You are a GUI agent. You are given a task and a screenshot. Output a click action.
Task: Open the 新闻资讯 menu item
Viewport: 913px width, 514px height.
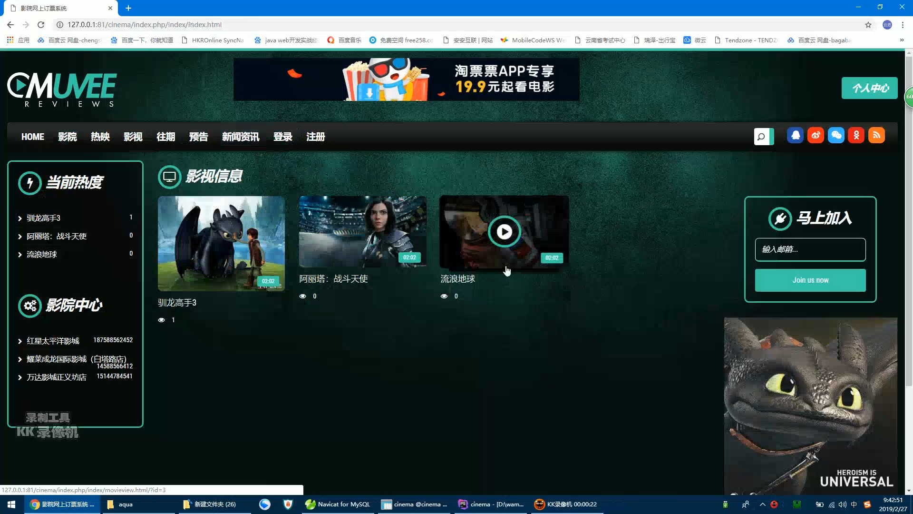(240, 137)
